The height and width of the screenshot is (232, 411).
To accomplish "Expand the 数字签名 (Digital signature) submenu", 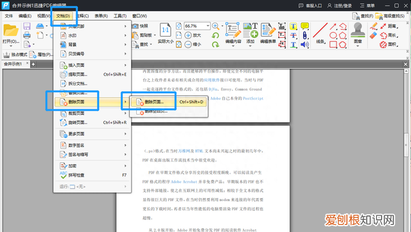I will [92, 145].
